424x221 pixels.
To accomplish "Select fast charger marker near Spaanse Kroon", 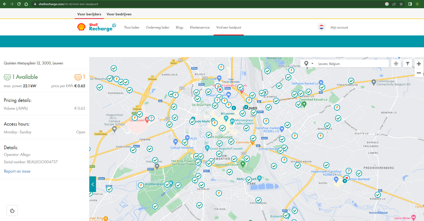I will tap(284, 160).
